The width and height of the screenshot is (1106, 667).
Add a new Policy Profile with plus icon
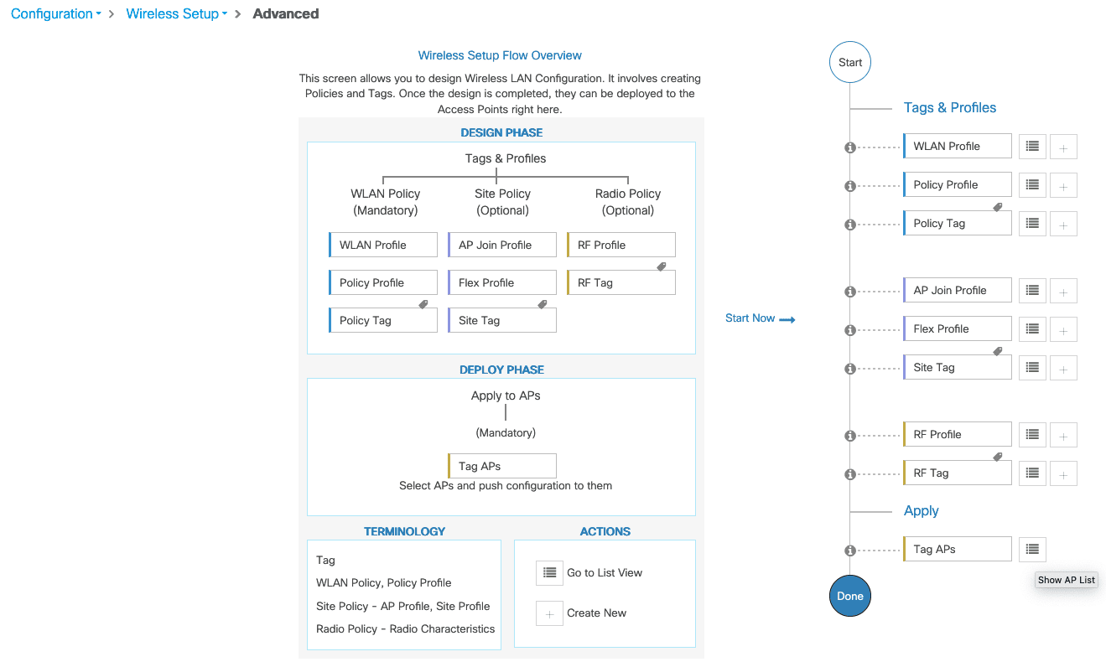[x=1063, y=185]
